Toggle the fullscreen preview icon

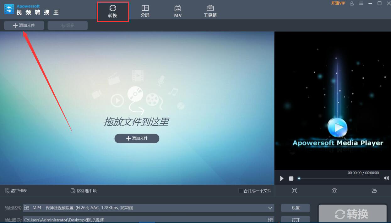(x=294, y=191)
